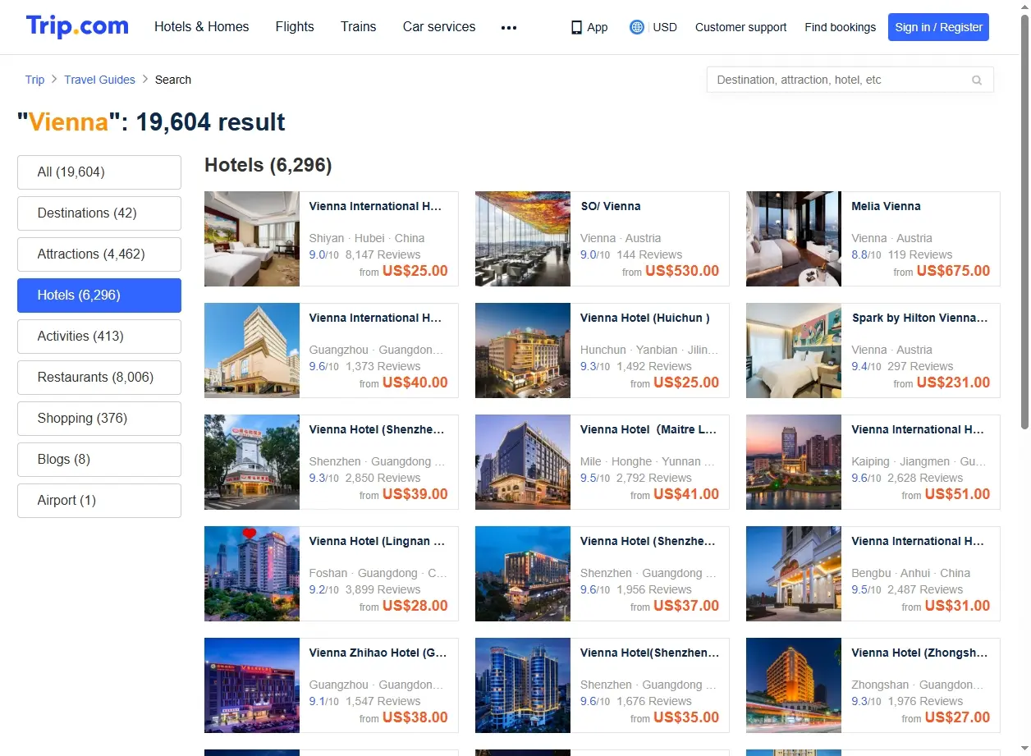This screenshot has height=756, width=1031.
Task: Click Vienna Hotel (Huichun ) title
Action: coord(645,318)
